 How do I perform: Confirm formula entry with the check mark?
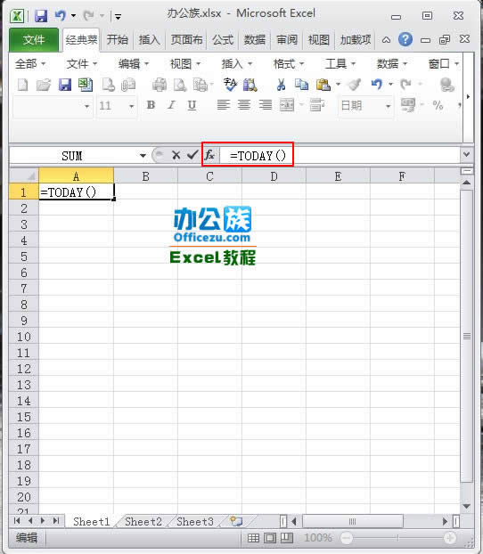pos(192,154)
